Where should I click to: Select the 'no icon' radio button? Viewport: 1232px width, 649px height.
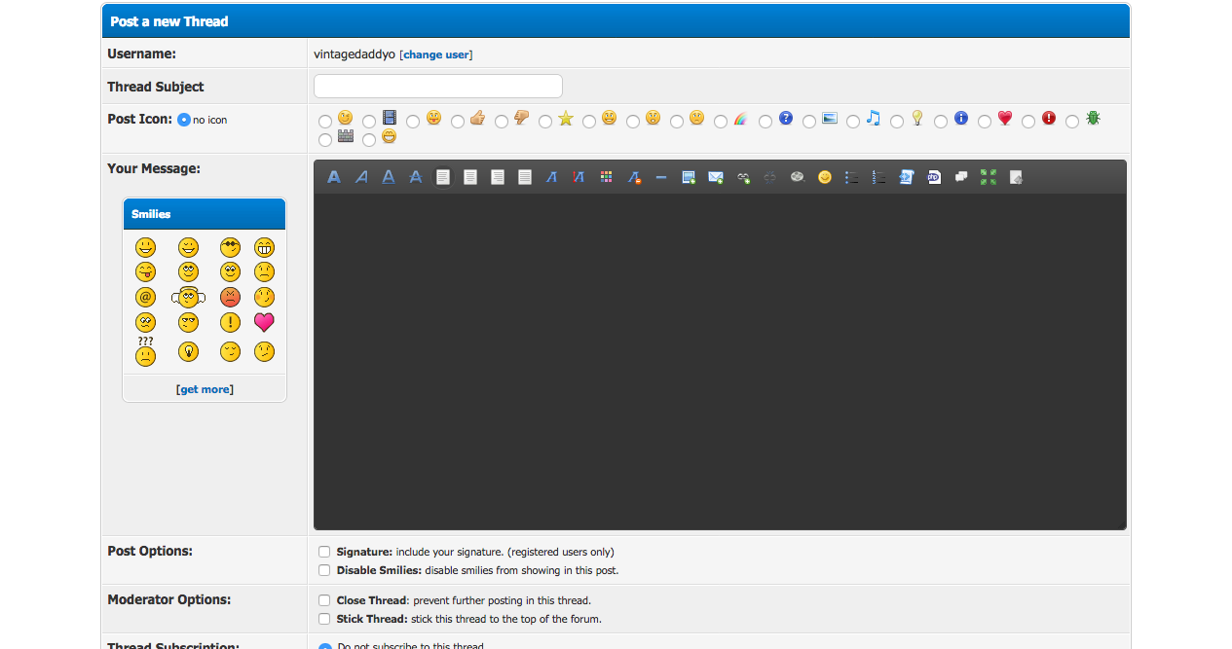coord(184,120)
